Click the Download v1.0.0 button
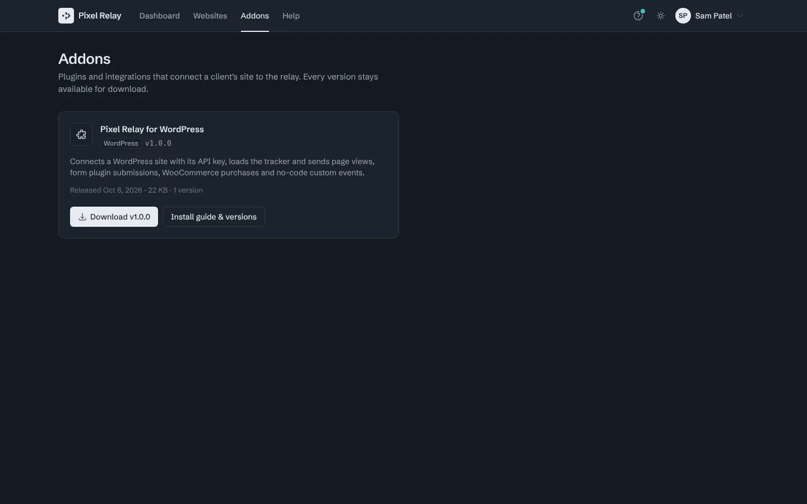 pyautogui.click(x=114, y=217)
